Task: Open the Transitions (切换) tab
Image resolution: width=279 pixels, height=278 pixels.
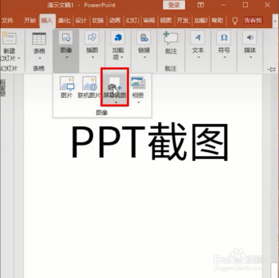Action: click(x=98, y=20)
